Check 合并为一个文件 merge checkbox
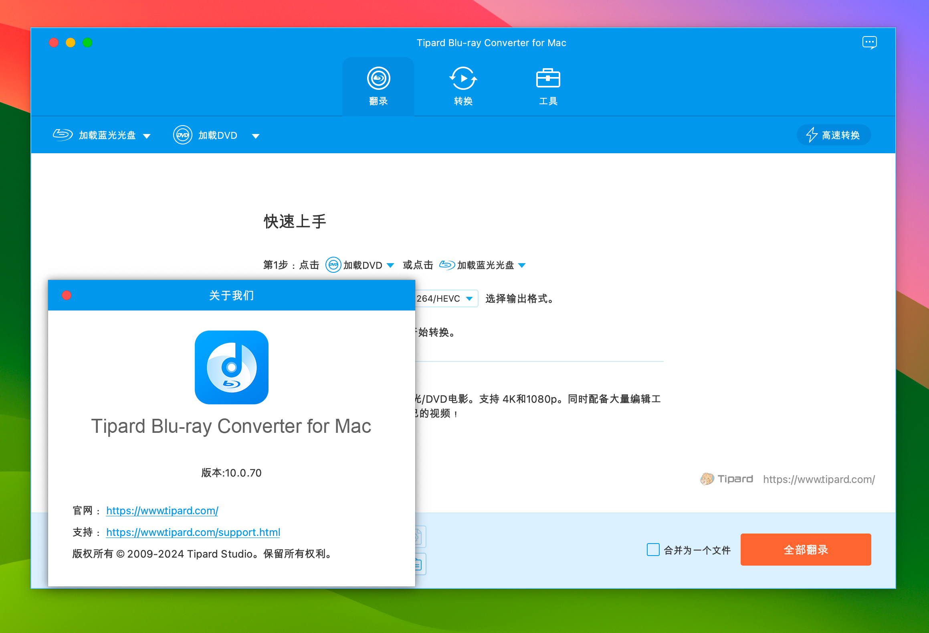This screenshot has height=633, width=929. [x=653, y=550]
